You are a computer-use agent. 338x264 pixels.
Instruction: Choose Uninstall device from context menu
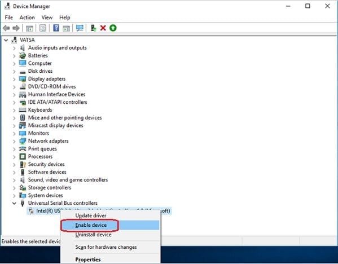coord(111,235)
